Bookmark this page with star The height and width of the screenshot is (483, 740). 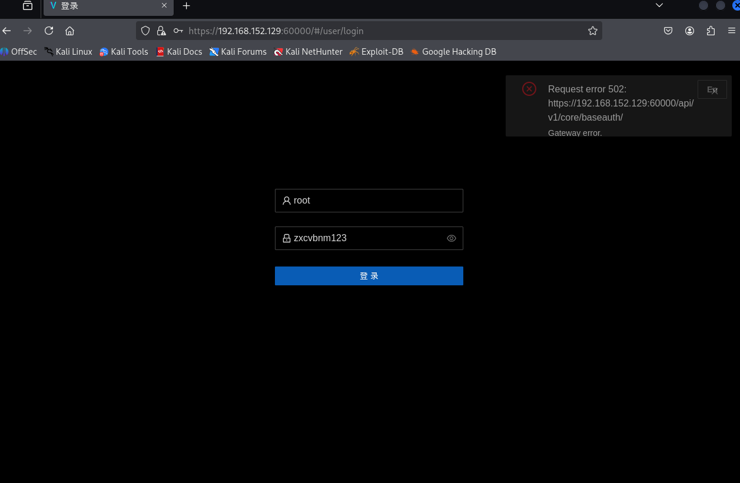(x=593, y=31)
